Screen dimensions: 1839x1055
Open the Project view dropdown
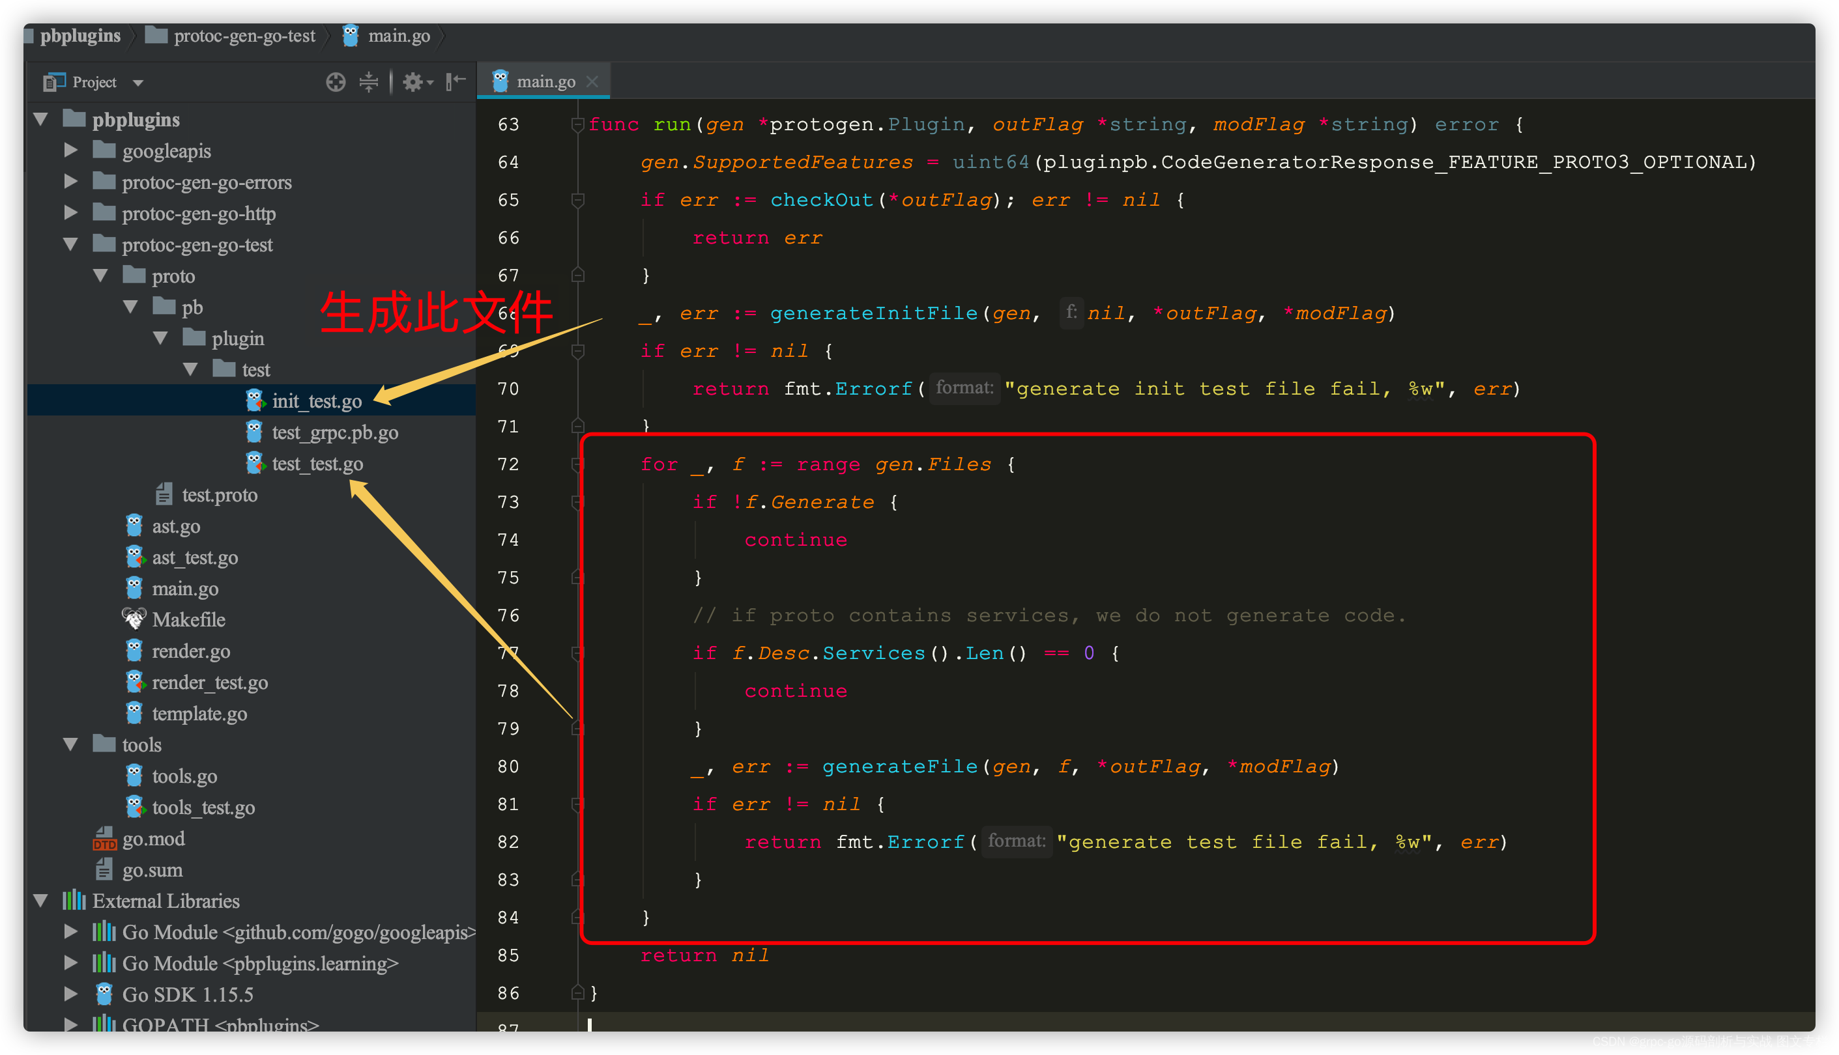(138, 83)
